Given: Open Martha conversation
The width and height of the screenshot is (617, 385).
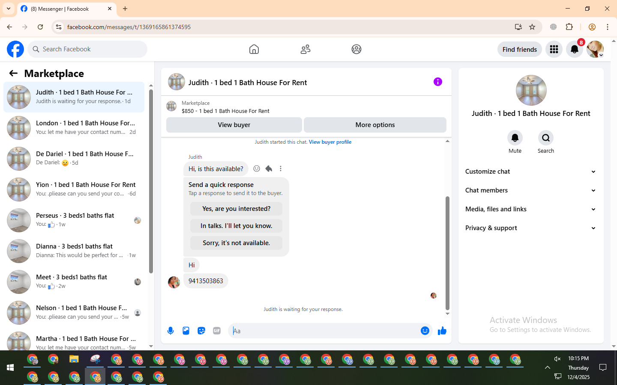Looking at the screenshot, I should (x=74, y=340).
